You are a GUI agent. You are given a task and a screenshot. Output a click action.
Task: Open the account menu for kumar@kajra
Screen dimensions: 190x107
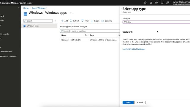(181, 3)
